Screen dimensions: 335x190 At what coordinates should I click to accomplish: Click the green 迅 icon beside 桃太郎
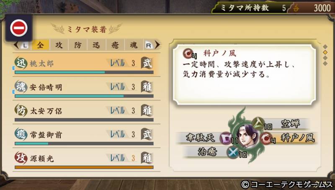click(x=21, y=63)
